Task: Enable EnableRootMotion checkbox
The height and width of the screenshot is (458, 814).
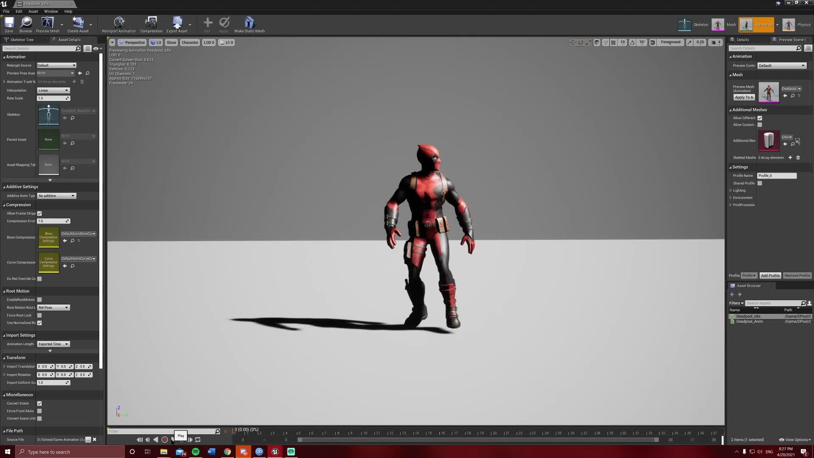Action: point(39,299)
